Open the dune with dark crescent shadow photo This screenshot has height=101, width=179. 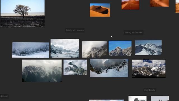click(100, 10)
